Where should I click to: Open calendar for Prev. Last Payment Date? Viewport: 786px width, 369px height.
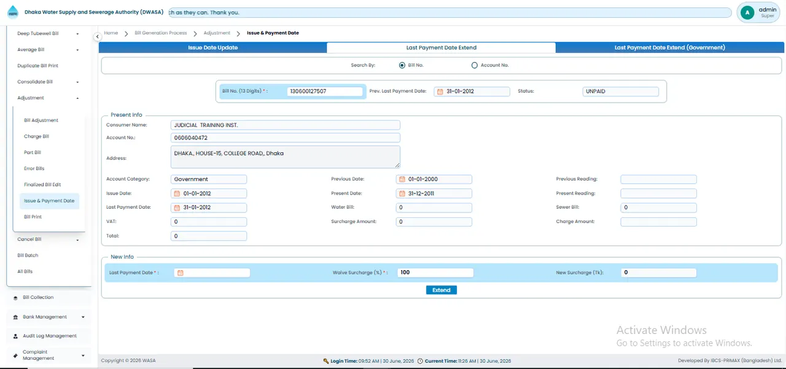point(439,91)
